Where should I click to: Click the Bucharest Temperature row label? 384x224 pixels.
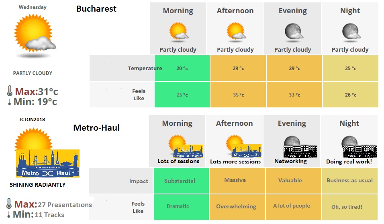(145, 69)
